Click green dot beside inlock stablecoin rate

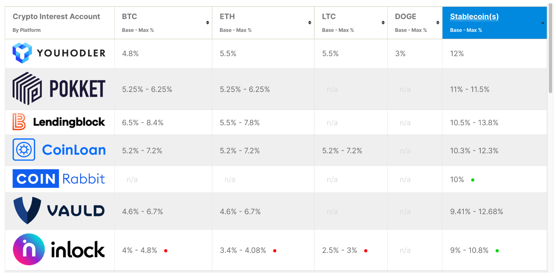497,251
